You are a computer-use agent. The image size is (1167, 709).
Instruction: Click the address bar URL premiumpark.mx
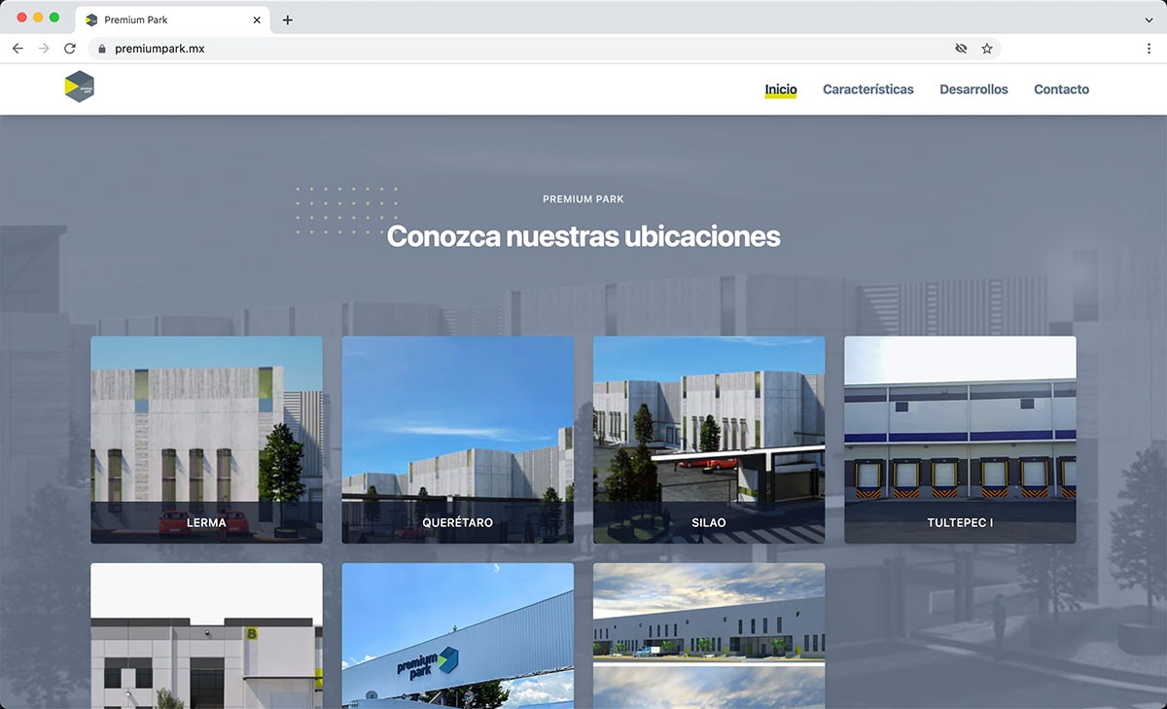pos(159,49)
